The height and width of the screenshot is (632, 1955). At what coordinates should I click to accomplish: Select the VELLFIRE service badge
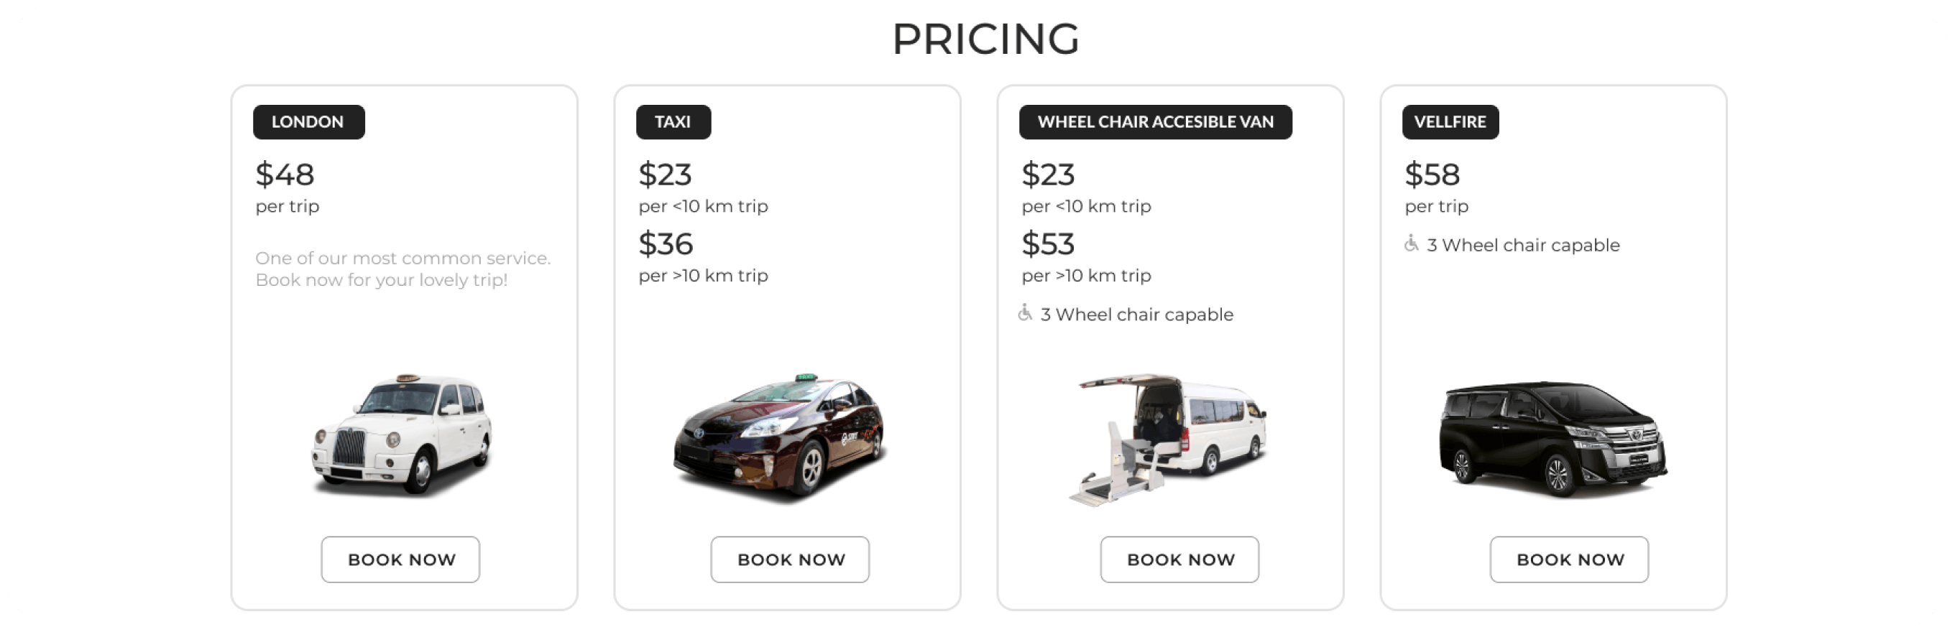[x=1450, y=121]
